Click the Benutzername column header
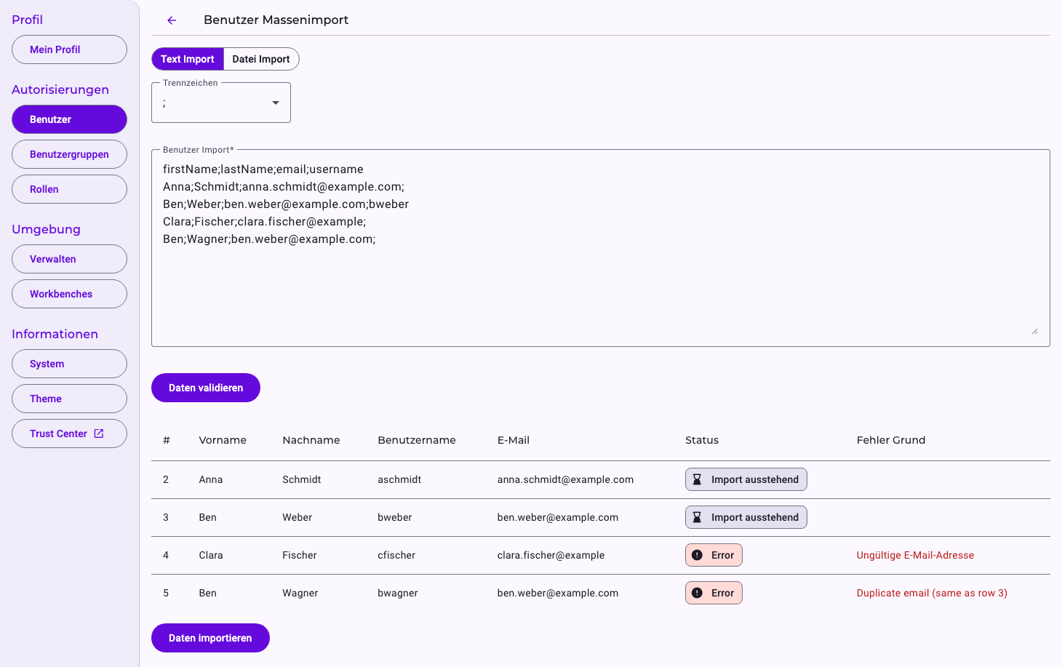1062x667 pixels. pyautogui.click(x=417, y=440)
